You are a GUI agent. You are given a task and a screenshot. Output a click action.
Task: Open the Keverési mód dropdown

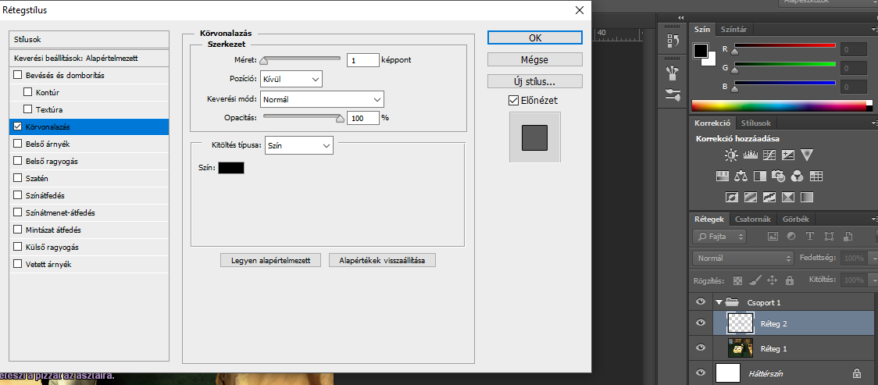tap(322, 99)
